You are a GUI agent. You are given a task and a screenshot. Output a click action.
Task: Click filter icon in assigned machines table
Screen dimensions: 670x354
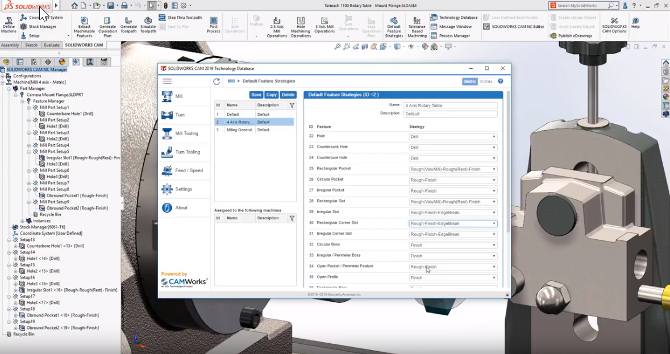pyautogui.click(x=292, y=218)
